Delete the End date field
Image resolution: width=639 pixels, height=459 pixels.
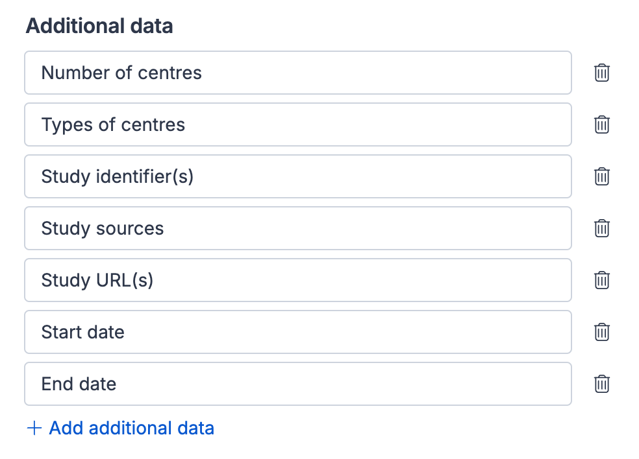pos(602,384)
